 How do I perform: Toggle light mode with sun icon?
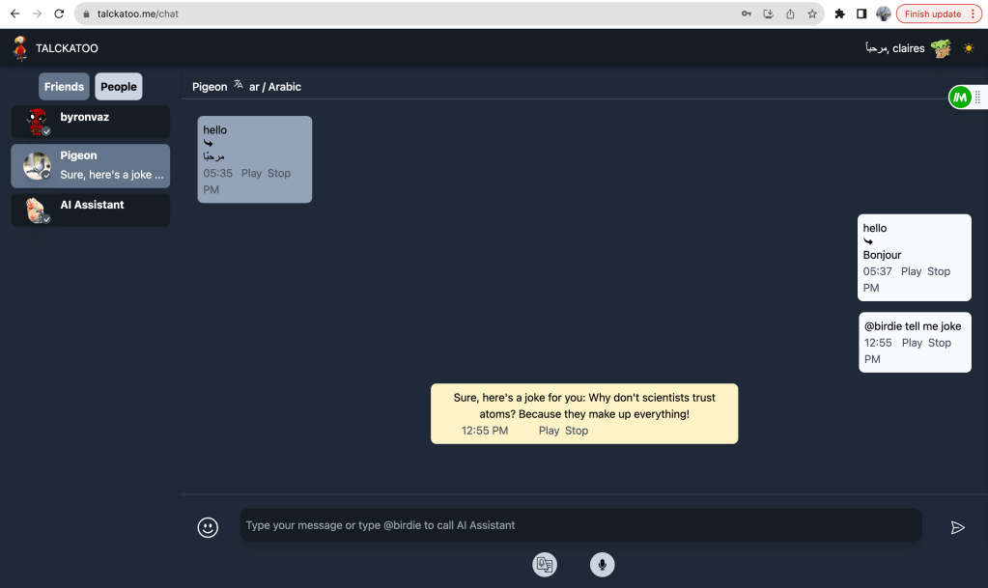pos(969,48)
